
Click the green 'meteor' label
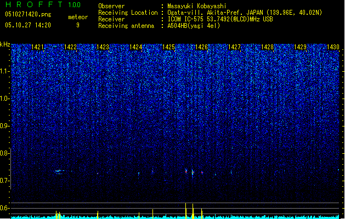(x=78, y=17)
